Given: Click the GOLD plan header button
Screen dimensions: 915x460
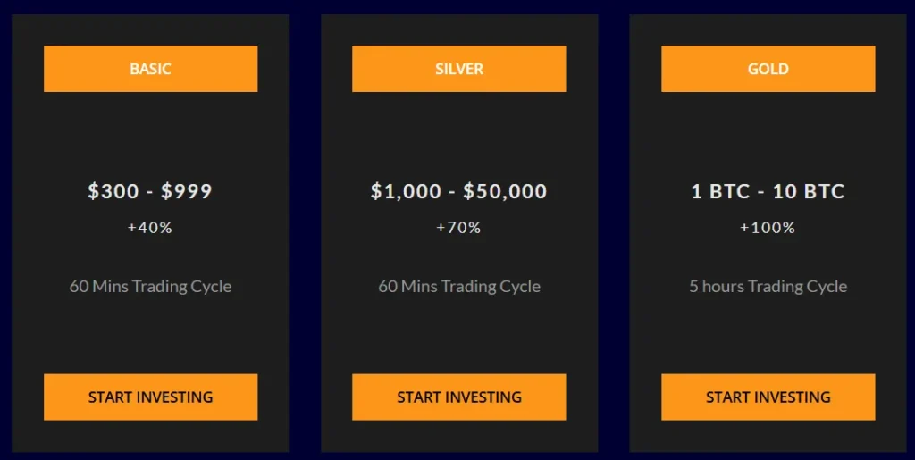Looking at the screenshot, I should [x=768, y=69].
